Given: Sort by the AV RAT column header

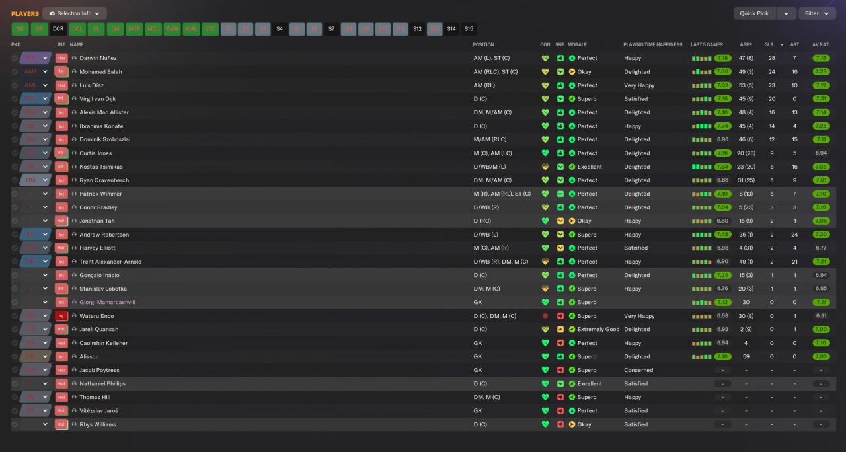Looking at the screenshot, I should point(820,44).
